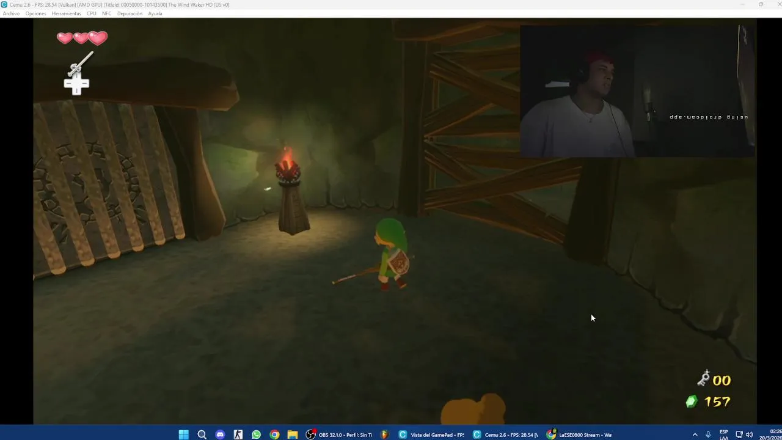Minimize the Cemu window
782x440 pixels.
coord(742,4)
